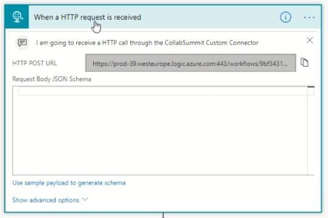The image size is (328, 218).
Task: Click the title When a HTTP request is received
Action: (x=88, y=17)
